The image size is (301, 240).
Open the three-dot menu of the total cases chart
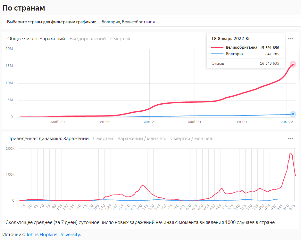click(290, 39)
